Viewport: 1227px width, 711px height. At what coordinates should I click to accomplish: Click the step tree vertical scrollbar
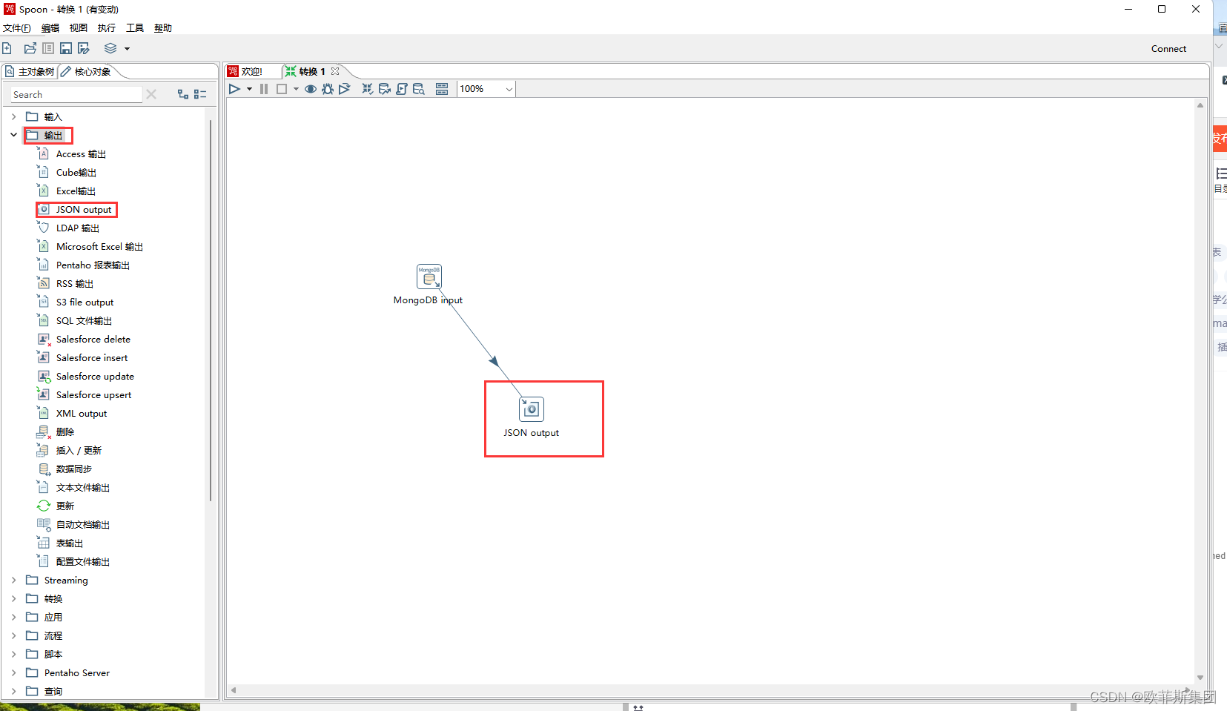211,310
